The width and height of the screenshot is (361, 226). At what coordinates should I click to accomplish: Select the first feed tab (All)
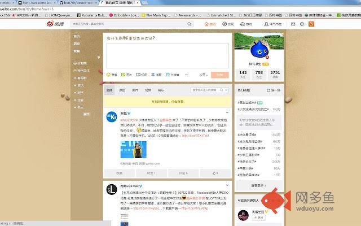109,90
